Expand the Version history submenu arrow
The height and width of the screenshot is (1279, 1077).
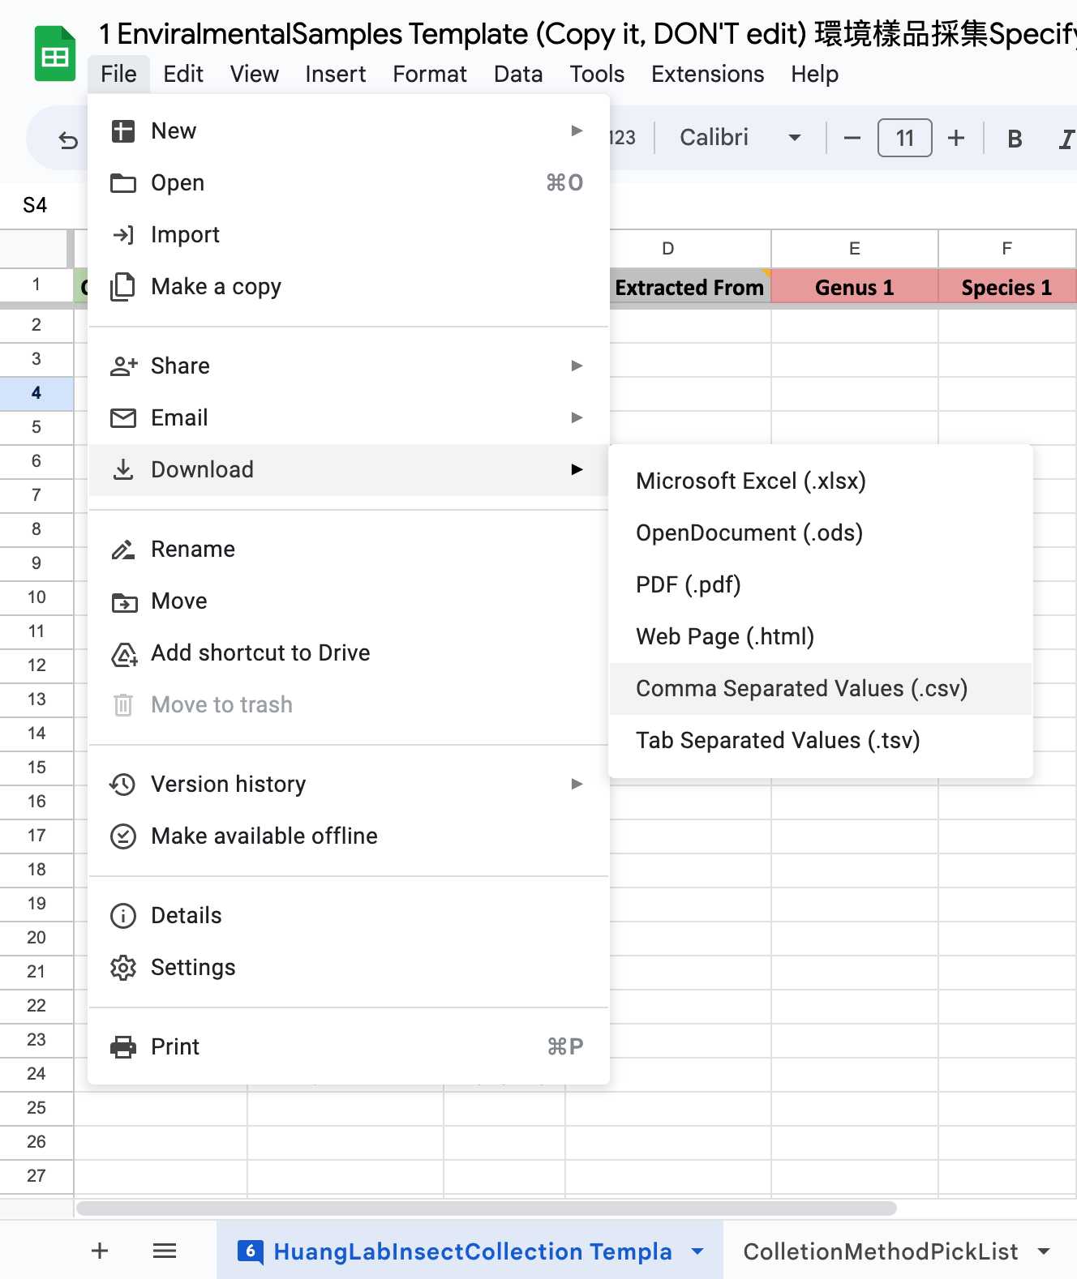click(x=577, y=784)
